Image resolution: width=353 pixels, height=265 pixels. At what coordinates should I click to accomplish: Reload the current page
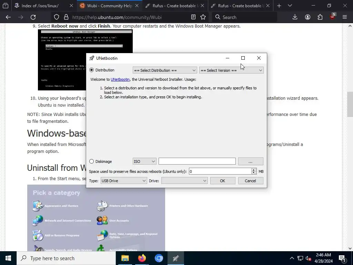coord(33,17)
